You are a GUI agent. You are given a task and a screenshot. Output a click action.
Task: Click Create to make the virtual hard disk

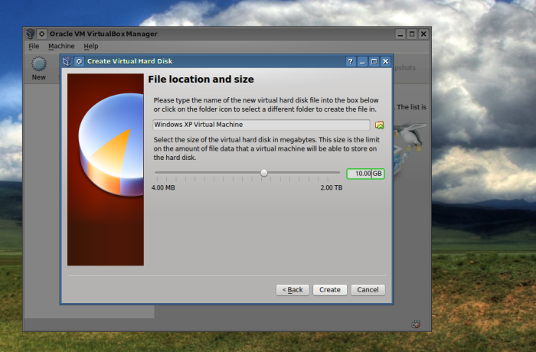pos(330,290)
